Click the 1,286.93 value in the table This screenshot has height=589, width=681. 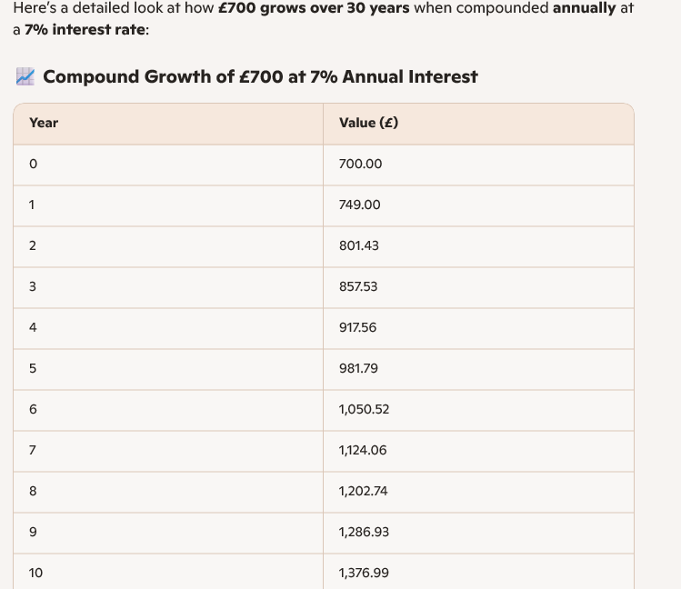coord(364,533)
